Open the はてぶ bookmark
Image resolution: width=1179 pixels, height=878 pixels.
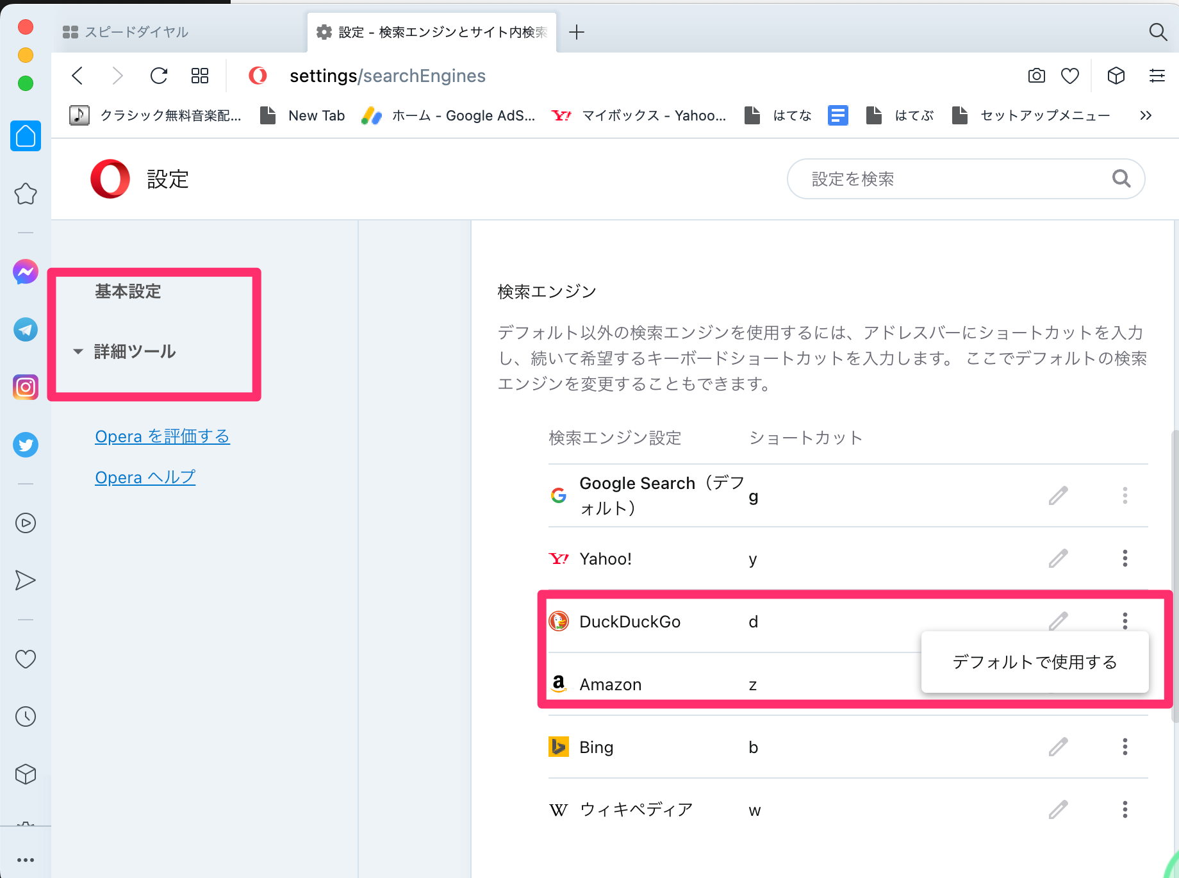click(x=900, y=115)
